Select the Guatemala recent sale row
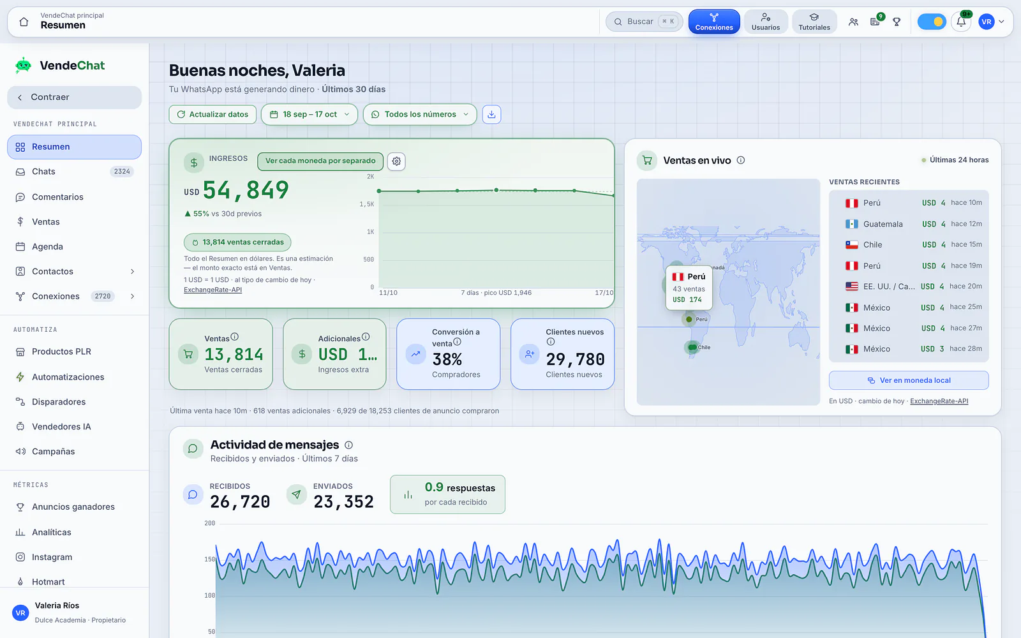Viewport: 1021px width, 638px height. click(909, 224)
